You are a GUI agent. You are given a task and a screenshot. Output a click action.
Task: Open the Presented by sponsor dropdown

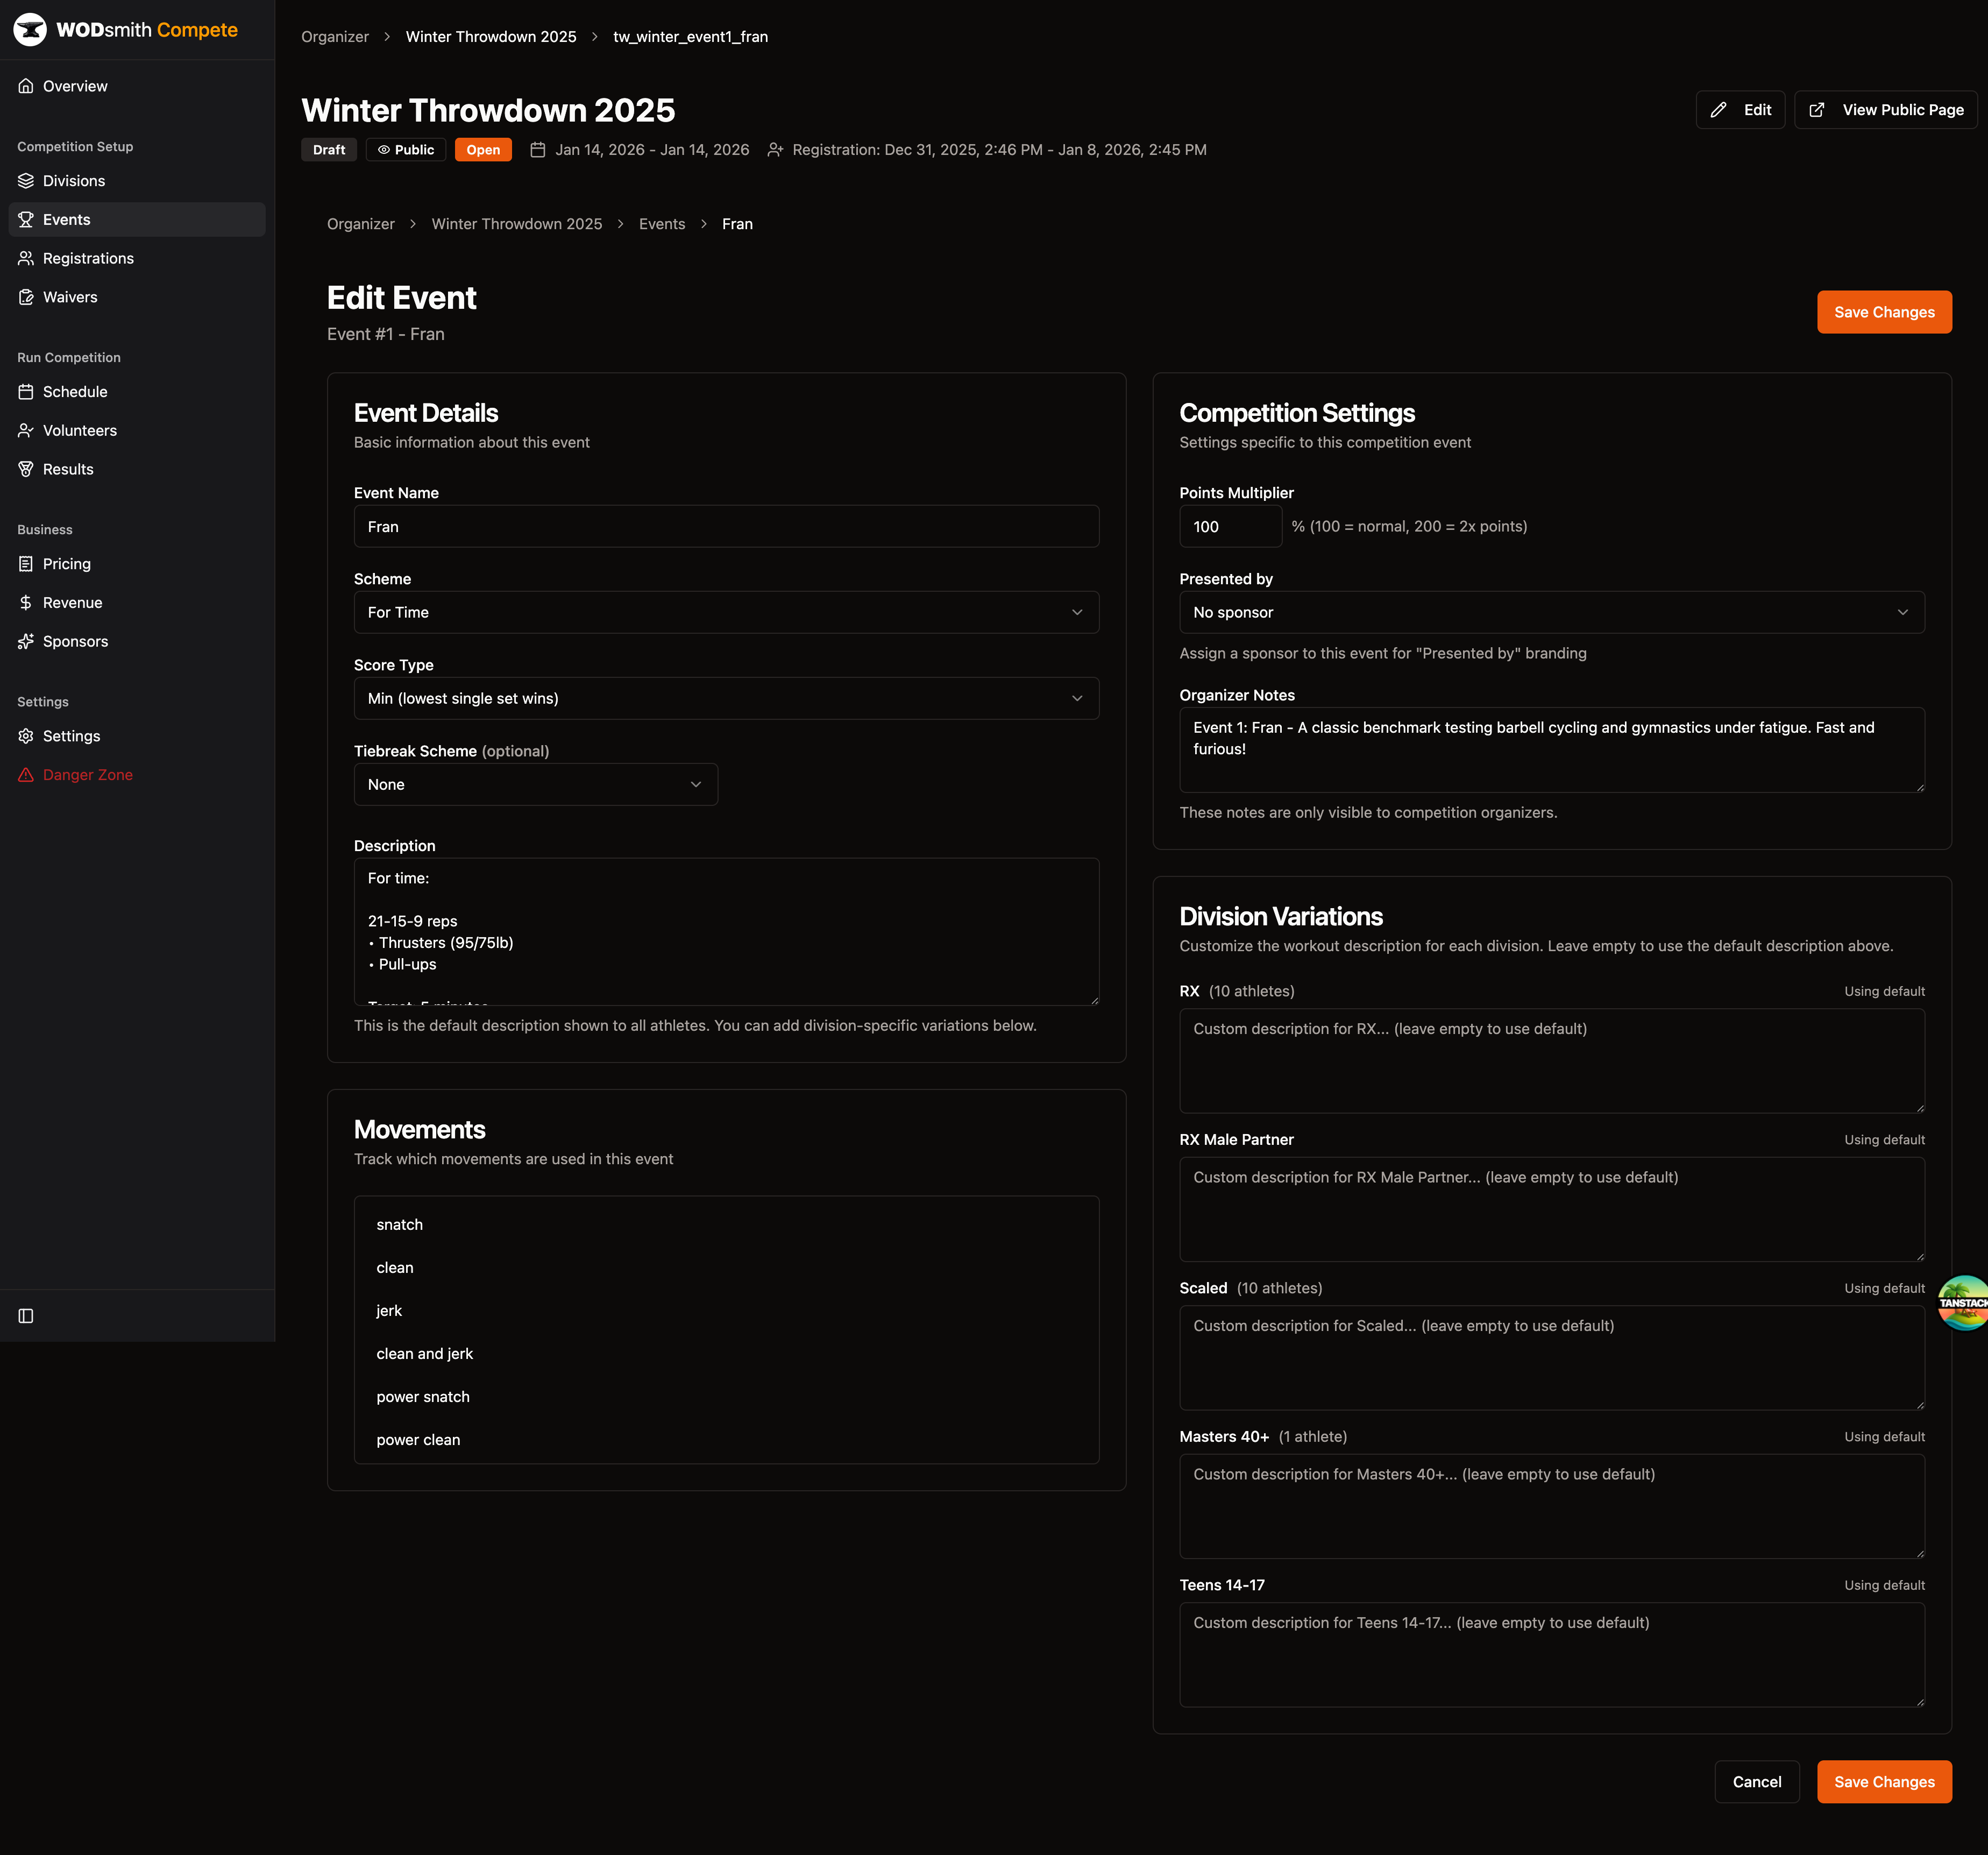point(1551,612)
